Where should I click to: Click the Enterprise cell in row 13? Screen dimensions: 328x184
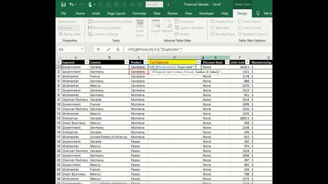pyautogui.click(x=75, y=118)
